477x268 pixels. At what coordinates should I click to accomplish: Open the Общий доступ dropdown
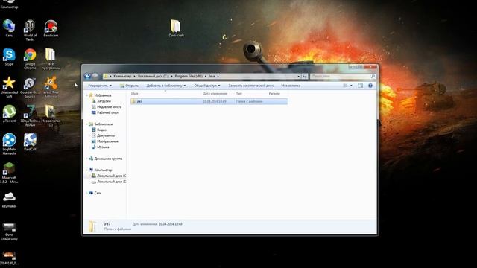pyautogui.click(x=207, y=86)
